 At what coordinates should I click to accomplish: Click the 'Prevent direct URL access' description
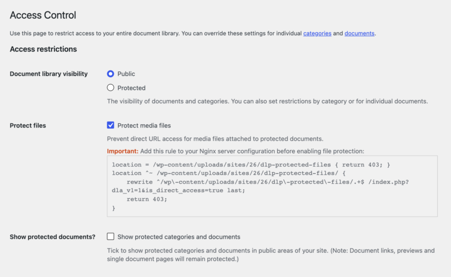(215, 139)
